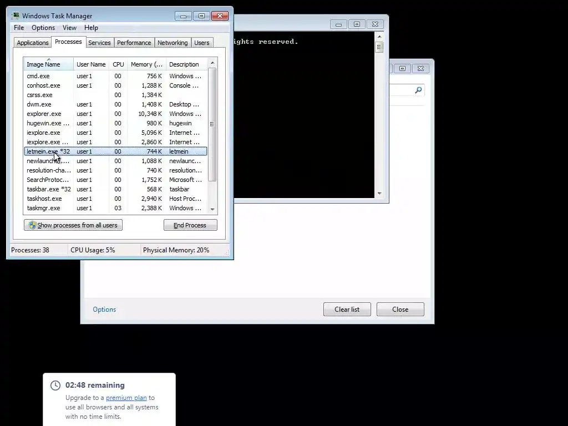Image resolution: width=568 pixels, height=426 pixels.
Task: Switch to the Performance tab
Action: point(134,43)
